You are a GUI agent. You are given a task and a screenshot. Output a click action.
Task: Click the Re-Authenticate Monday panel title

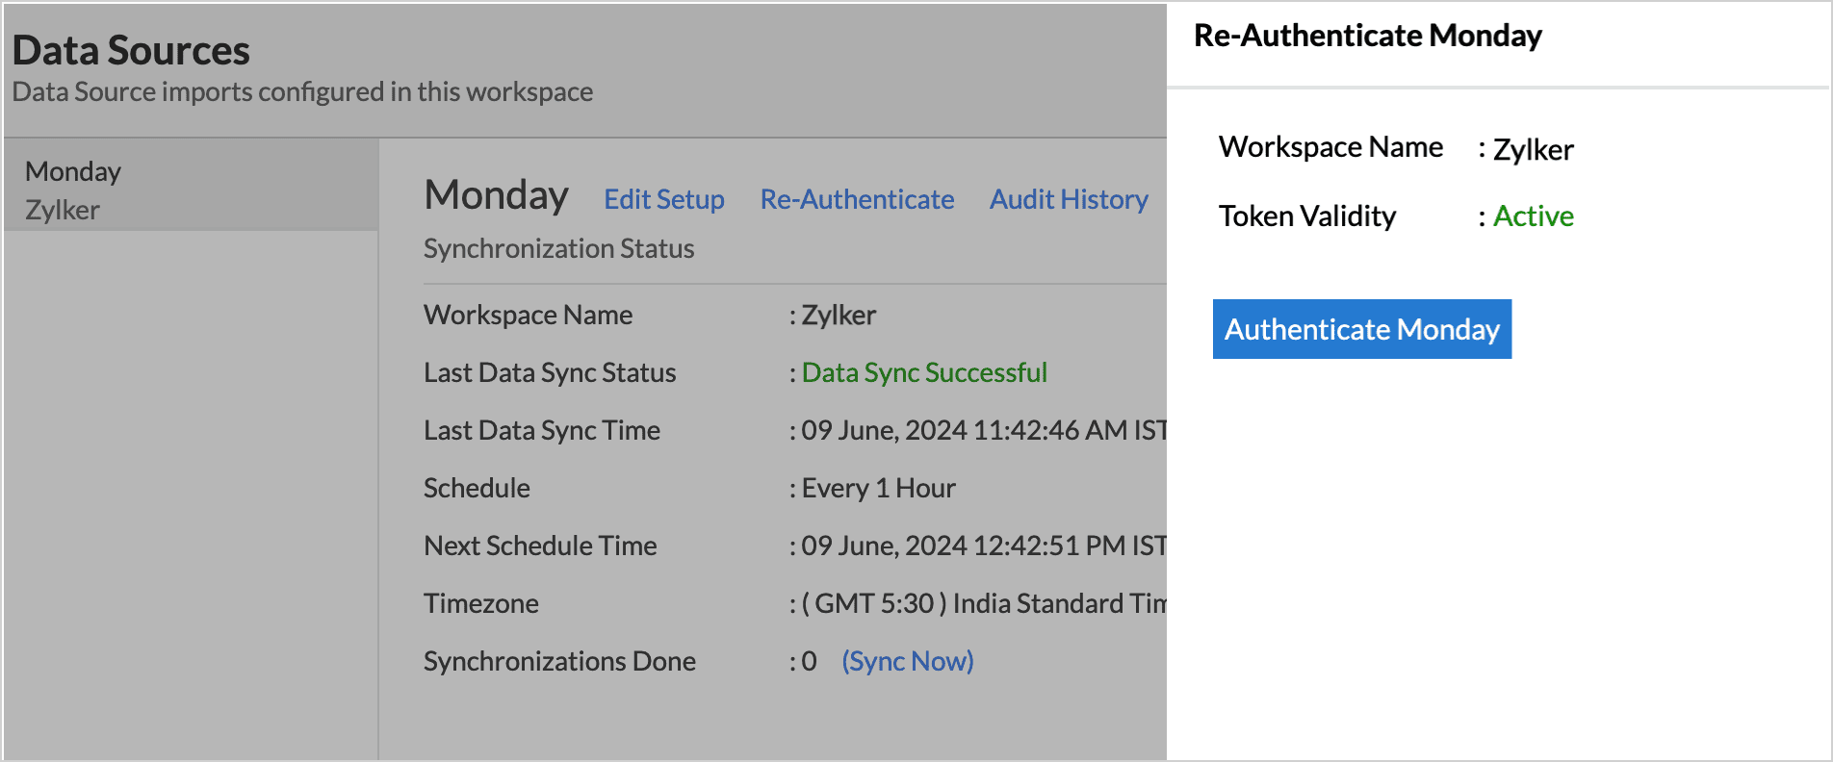tap(1367, 36)
